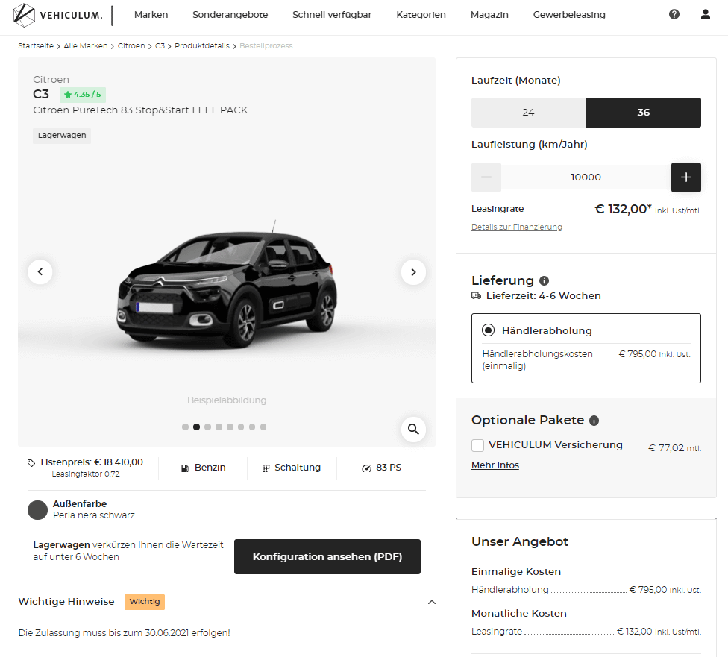Screen dimensions: 728x657
Task: Jump to the fifth gallery dot
Action: [230, 427]
